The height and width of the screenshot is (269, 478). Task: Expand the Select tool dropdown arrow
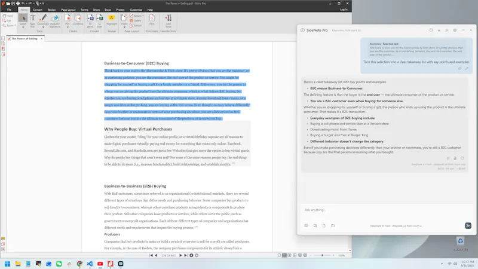point(23,27)
